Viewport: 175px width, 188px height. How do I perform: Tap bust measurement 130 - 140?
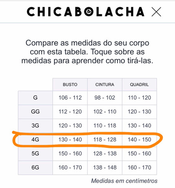pyautogui.click(x=70, y=140)
